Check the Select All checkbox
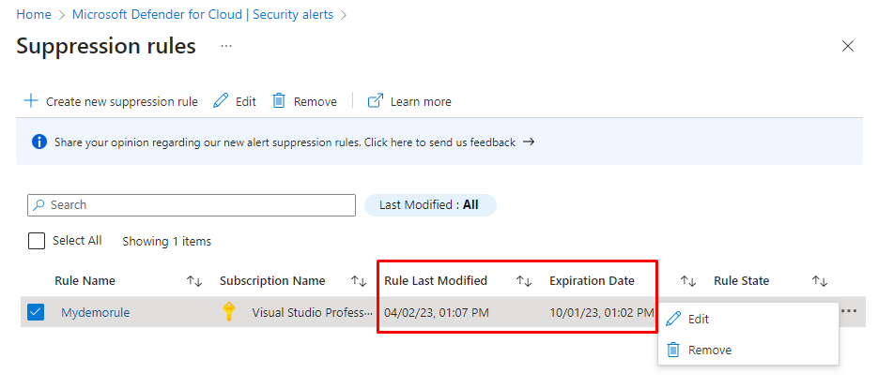The width and height of the screenshot is (878, 388). click(37, 241)
